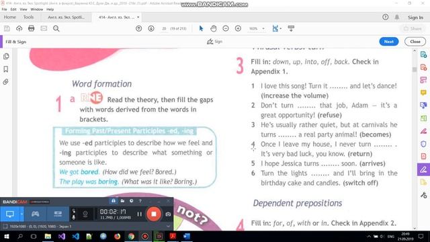430x242 pixels.
Task: Switch to the Tools tab
Action: (28, 17)
